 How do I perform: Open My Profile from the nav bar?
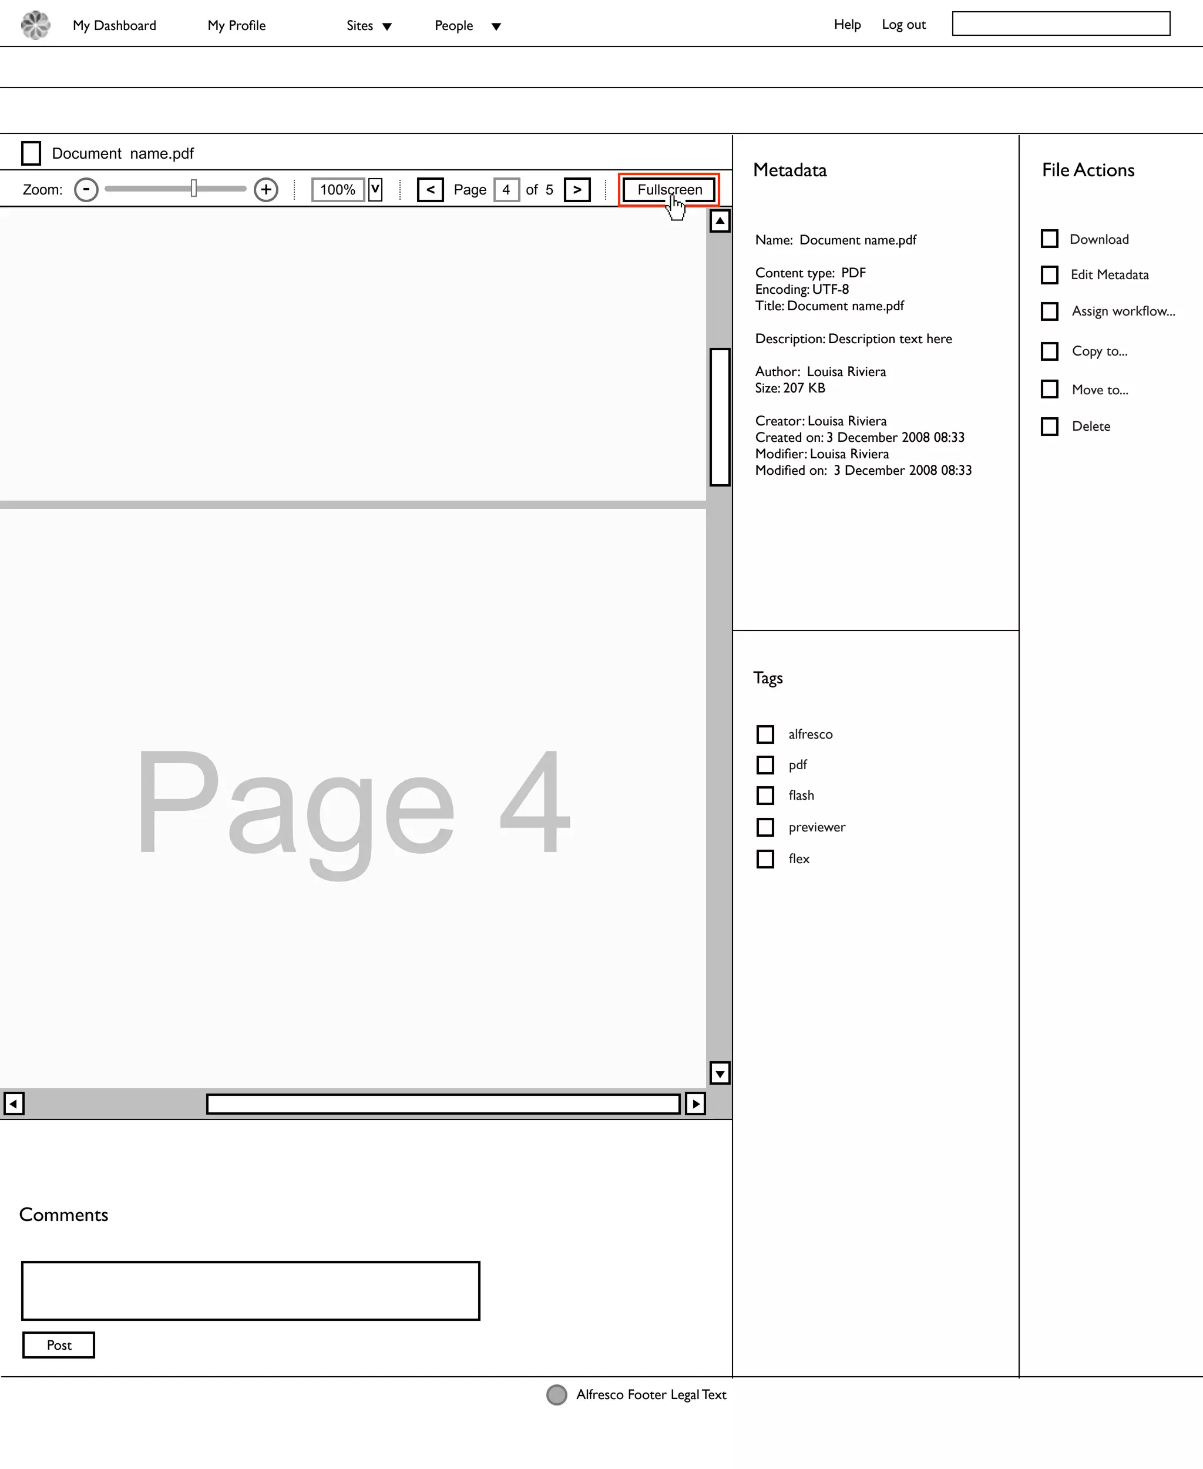[x=236, y=26]
